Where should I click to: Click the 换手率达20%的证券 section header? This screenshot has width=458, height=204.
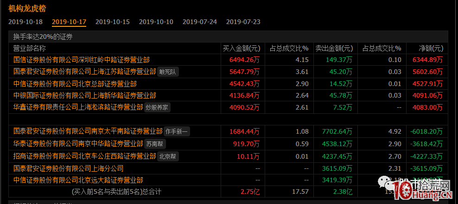(x=43, y=37)
